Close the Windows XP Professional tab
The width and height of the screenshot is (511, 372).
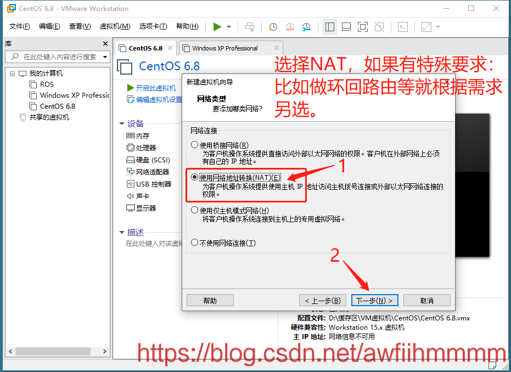(277, 48)
